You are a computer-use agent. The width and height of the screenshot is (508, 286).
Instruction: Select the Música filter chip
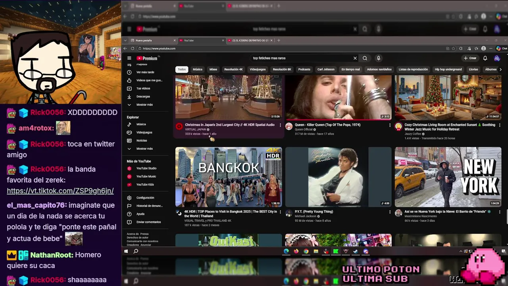(198, 70)
